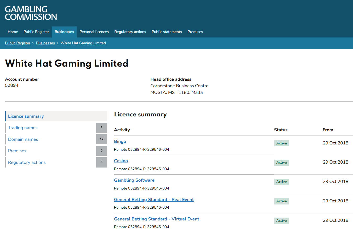The image size is (353, 232).
Task: Open Gambling Software activity link
Action: click(134, 180)
